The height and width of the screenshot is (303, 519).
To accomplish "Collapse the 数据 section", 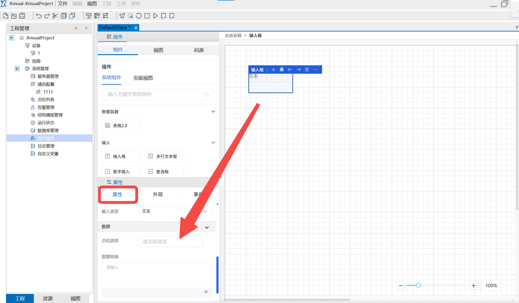I will coord(207,227).
